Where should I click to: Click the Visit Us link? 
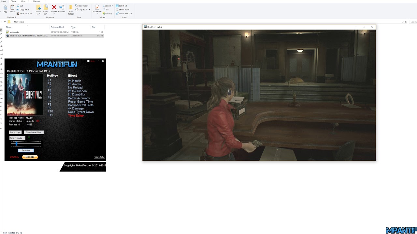[x=14, y=157]
